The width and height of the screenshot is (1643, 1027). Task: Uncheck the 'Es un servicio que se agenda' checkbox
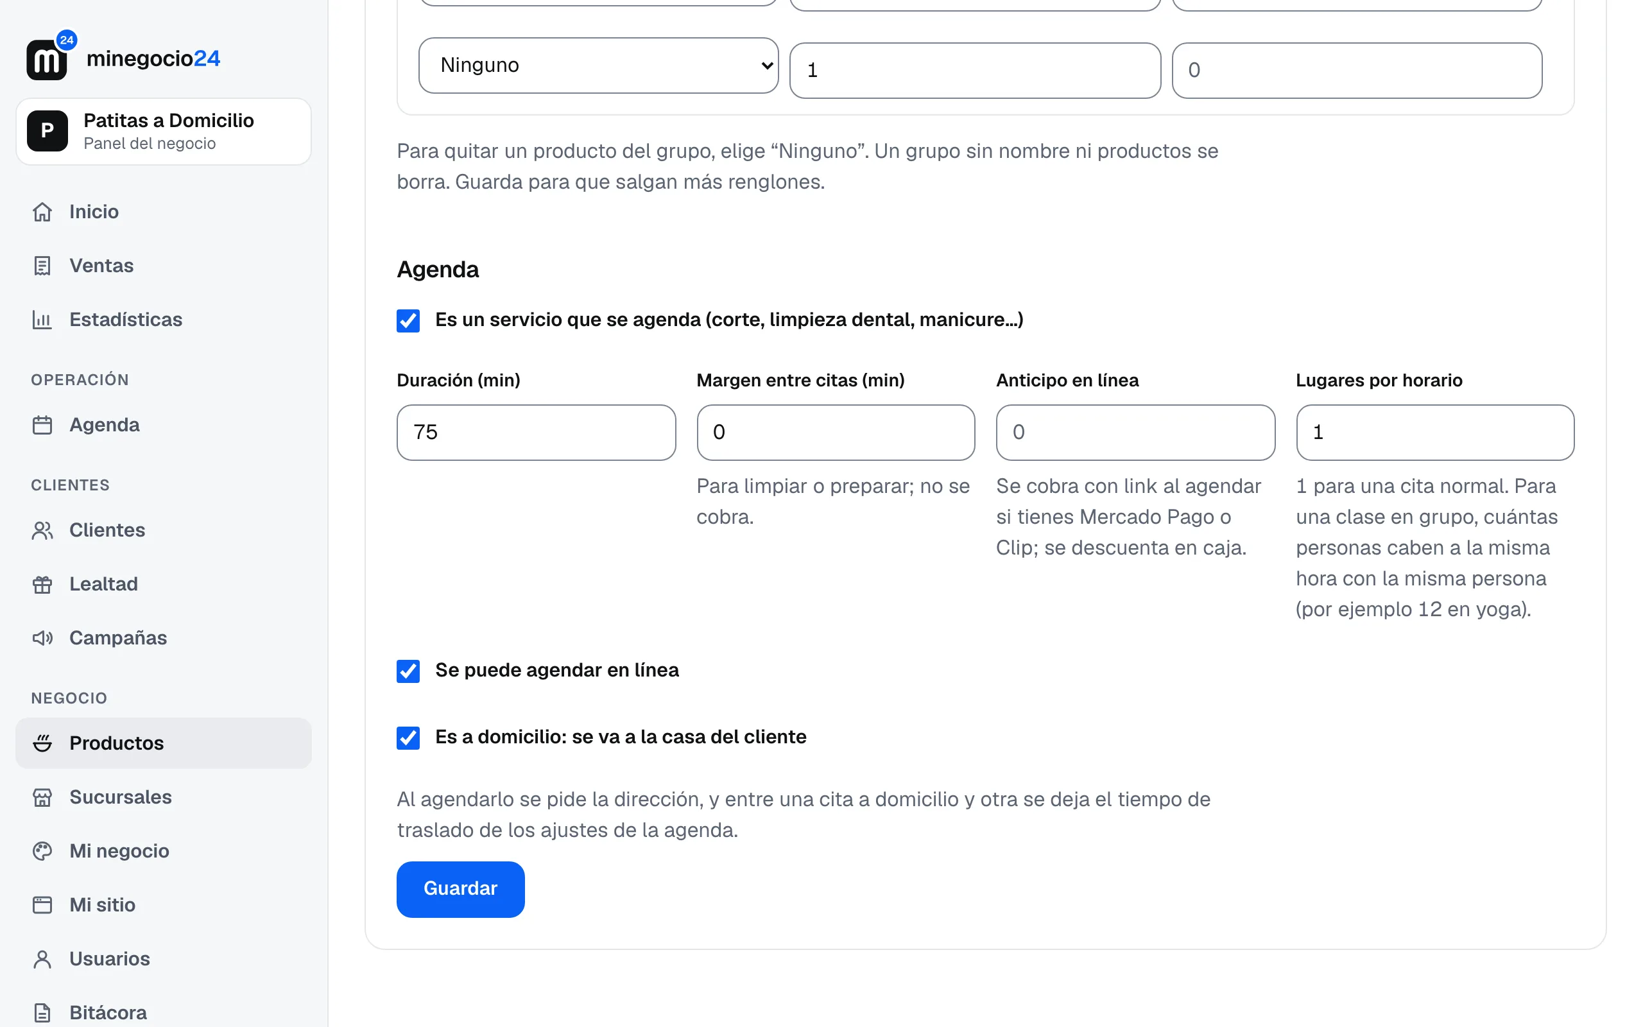(x=408, y=320)
